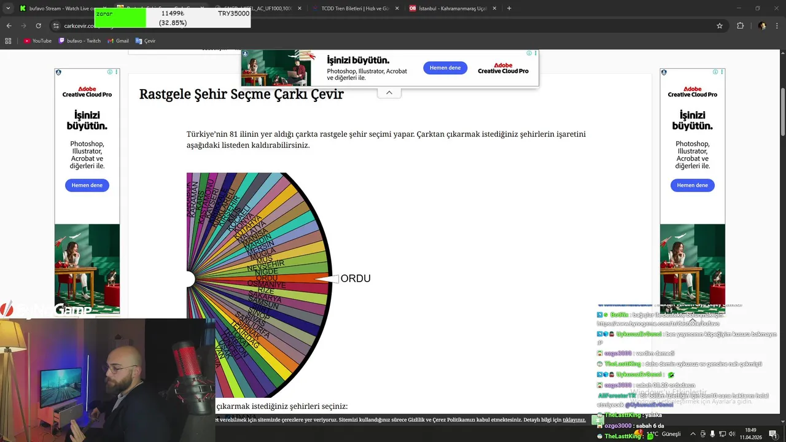
Task: Close the left Adobe ad
Action: click(117, 72)
